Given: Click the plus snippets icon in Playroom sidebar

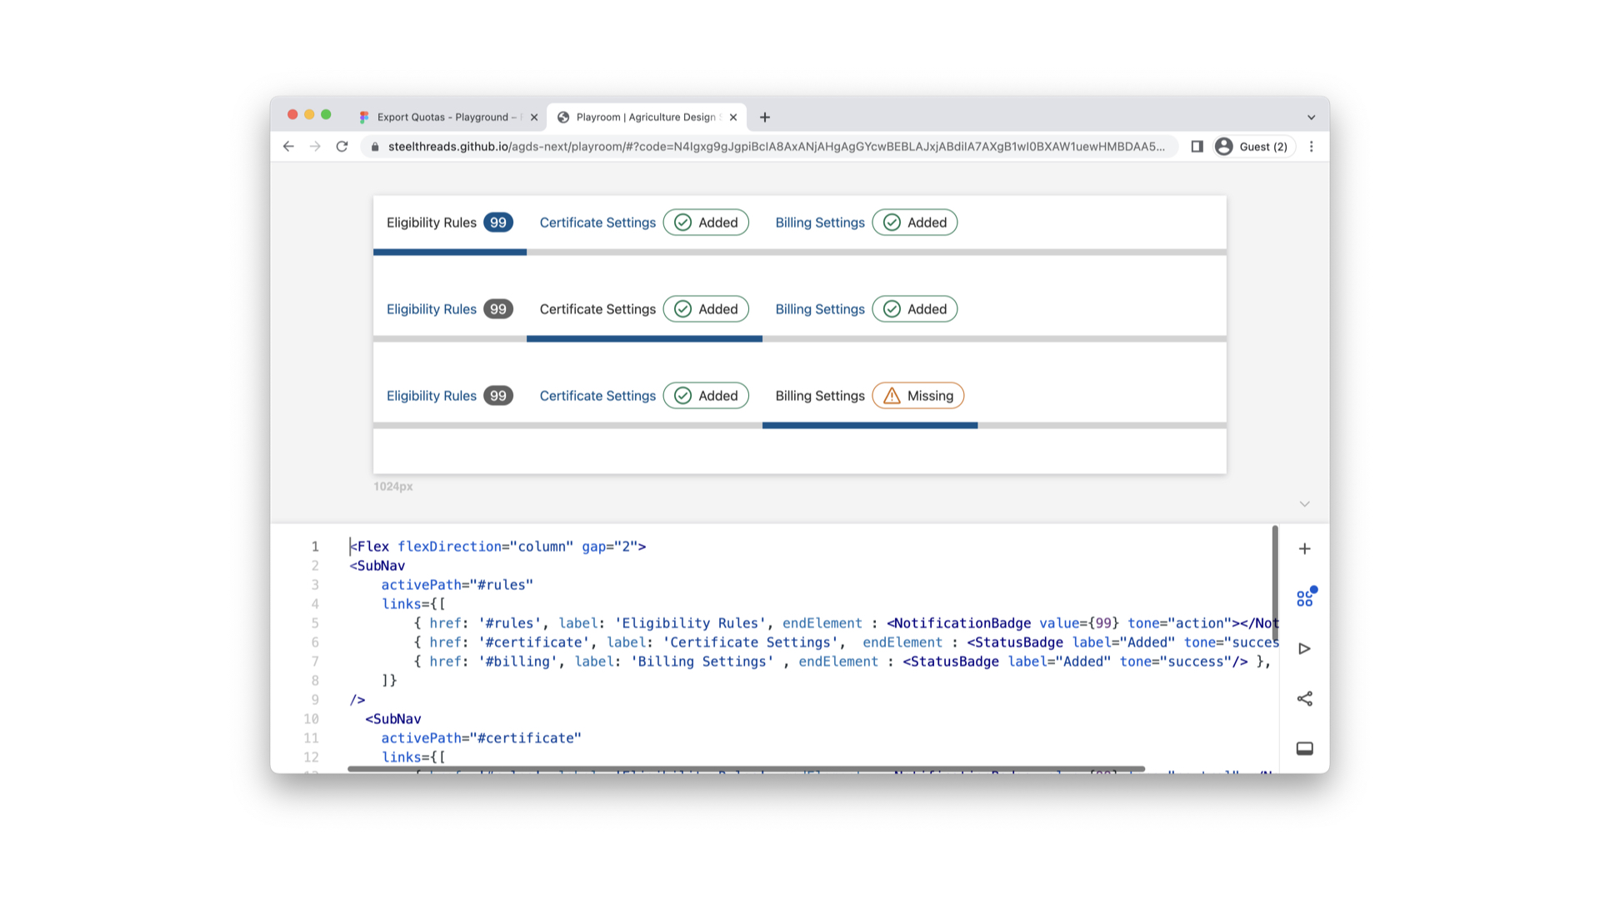Looking at the screenshot, I should 1304,548.
